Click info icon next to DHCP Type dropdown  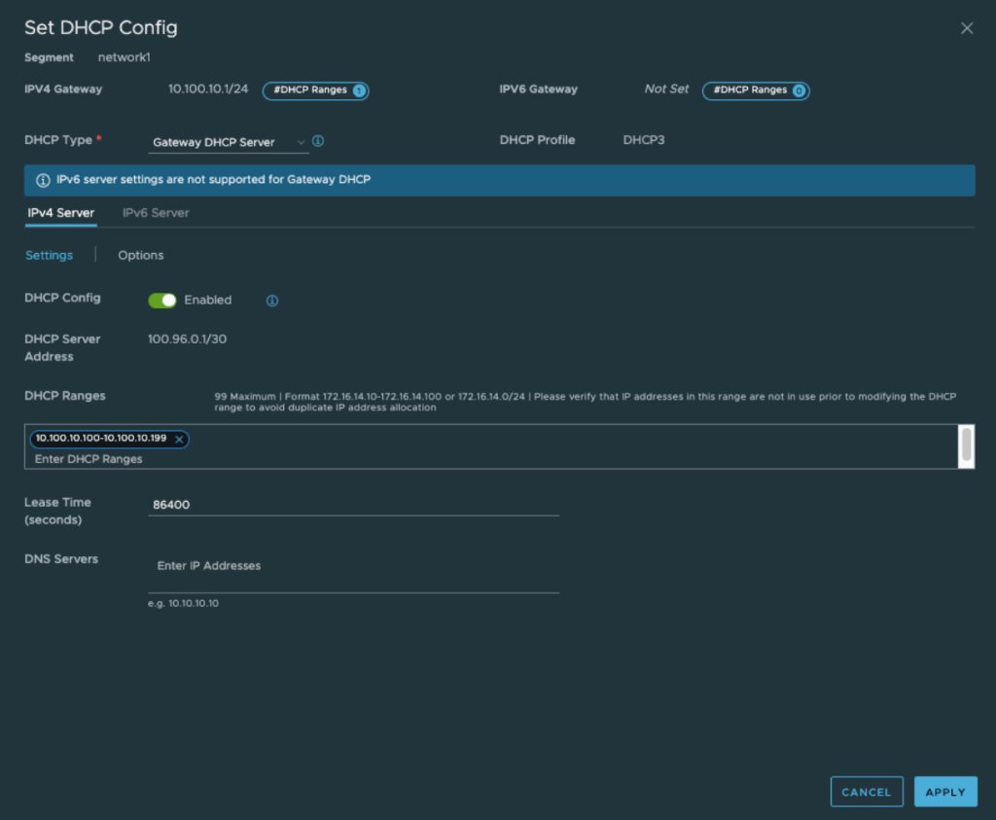[318, 141]
